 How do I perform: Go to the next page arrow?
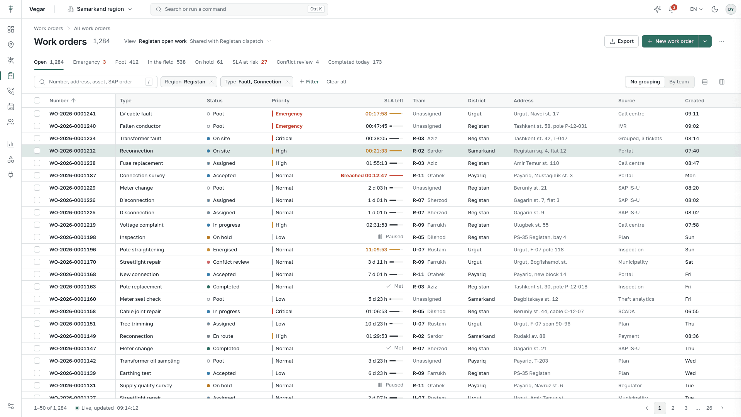coord(722,408)
